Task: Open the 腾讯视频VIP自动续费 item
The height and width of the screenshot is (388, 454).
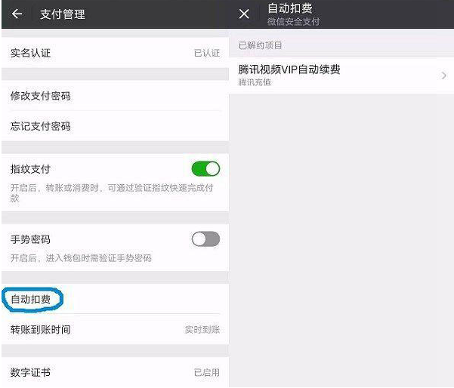Action: 341,75
